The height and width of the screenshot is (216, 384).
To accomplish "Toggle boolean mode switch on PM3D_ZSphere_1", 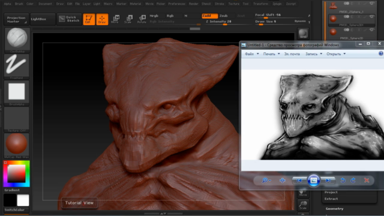I will [346, 4].
